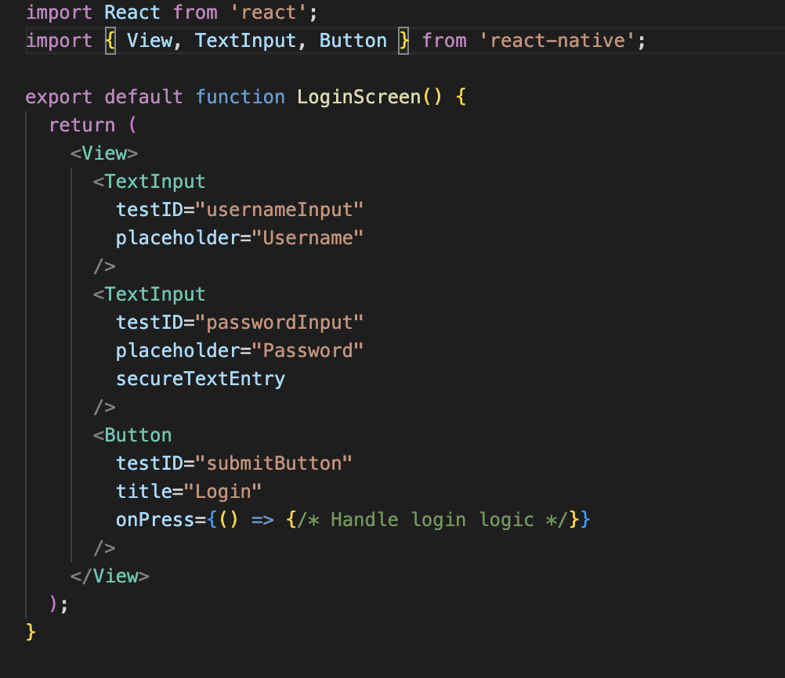Click the LoginScreen function name

pyautogui.click(x=358, y=97)
